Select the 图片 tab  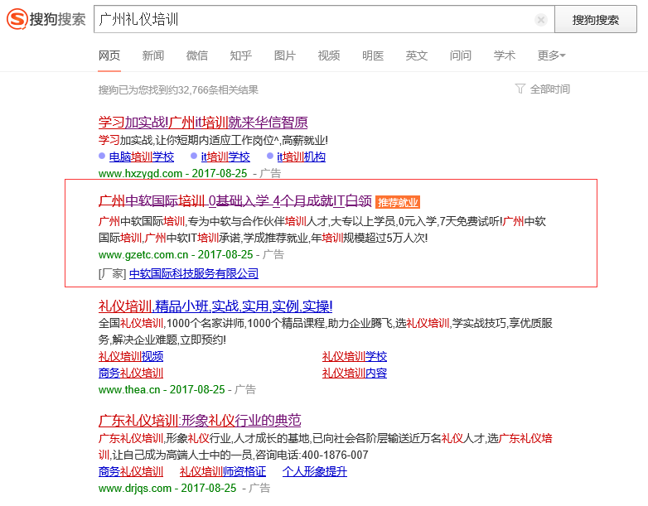(285, 55)
